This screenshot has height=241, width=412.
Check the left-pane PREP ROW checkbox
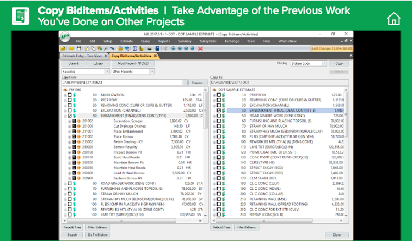pos(70,100)
